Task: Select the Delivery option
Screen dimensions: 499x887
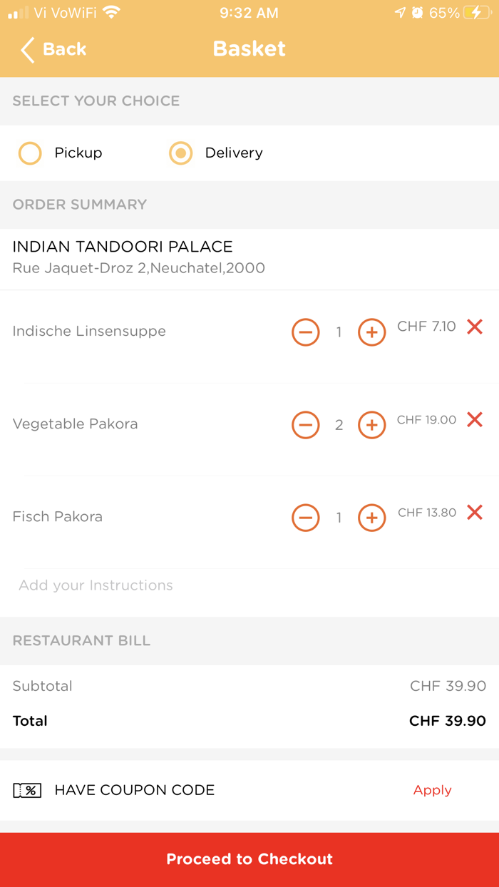Action: click(180, 153)
